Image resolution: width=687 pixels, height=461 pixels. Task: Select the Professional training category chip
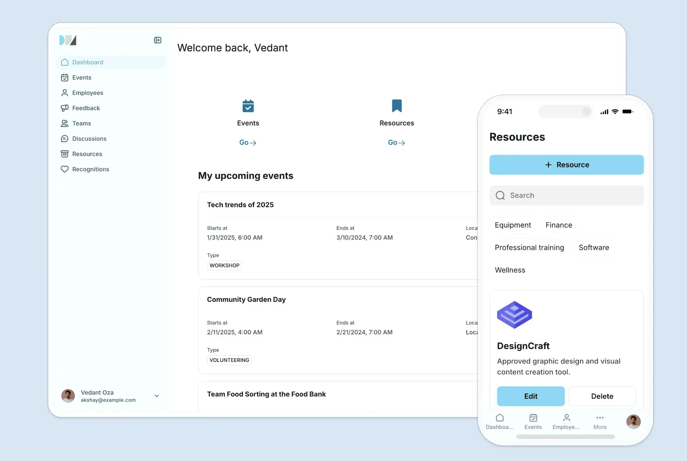pyautogui.click(x=529, y=248)
